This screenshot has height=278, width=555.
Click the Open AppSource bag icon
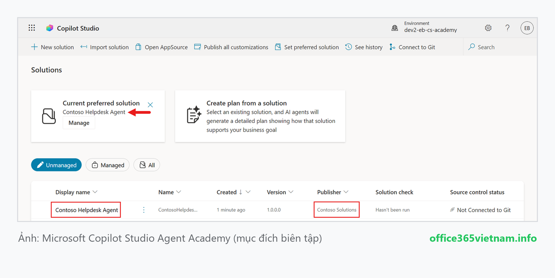(x=138, y=47)
